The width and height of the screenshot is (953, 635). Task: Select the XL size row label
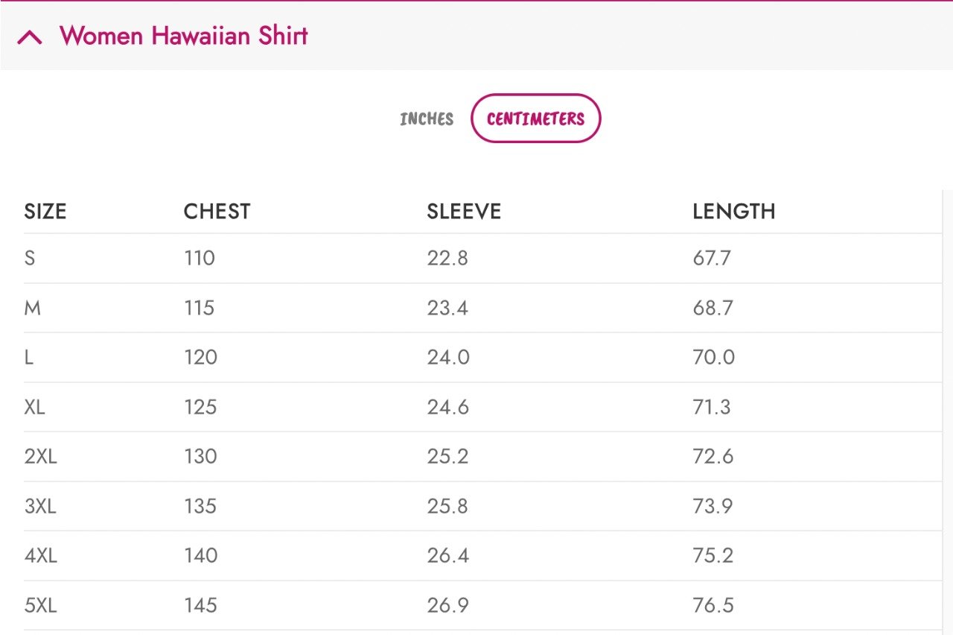[x=35, y=407]
